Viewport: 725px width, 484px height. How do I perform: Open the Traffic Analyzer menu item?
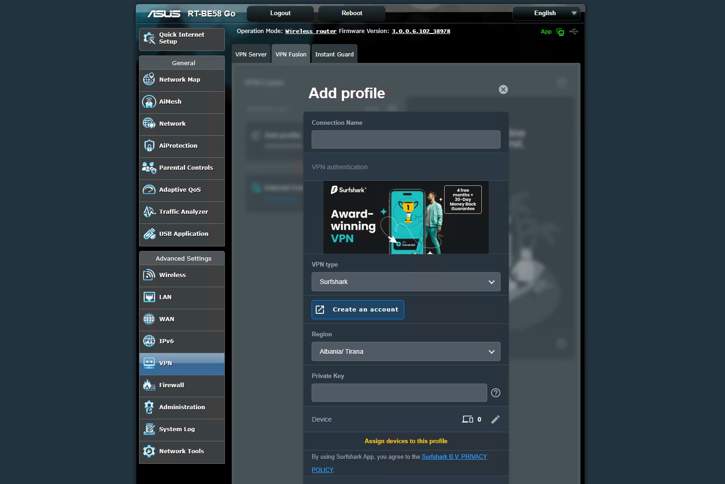coord(182,212)
